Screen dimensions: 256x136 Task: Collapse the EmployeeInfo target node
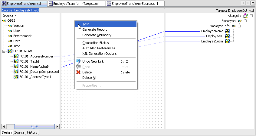tap(239, 26)
